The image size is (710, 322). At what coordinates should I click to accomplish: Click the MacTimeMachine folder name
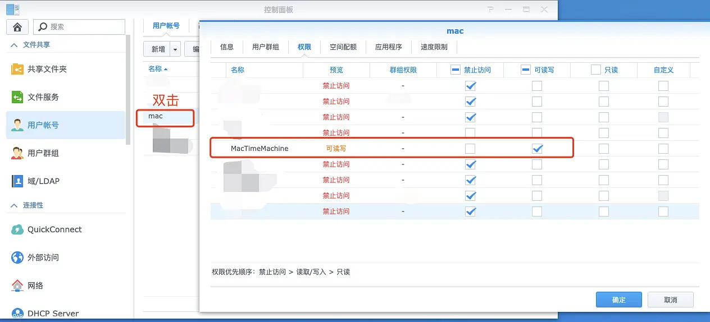[260, 148]
